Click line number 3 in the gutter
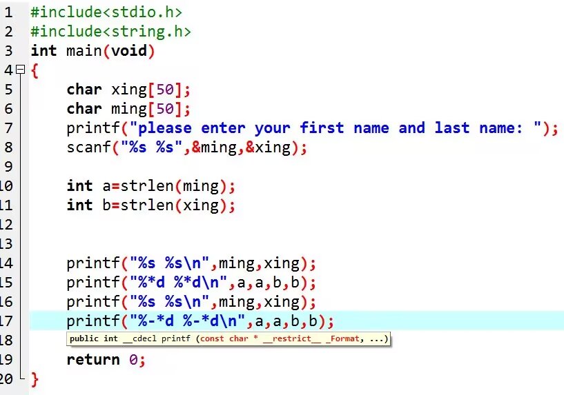 8,51
